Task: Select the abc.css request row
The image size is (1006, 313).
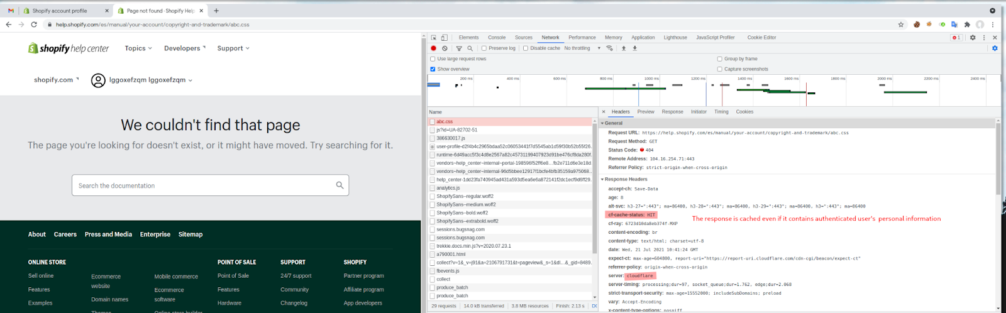Action: pyautogui.click(x=511, y=122)
